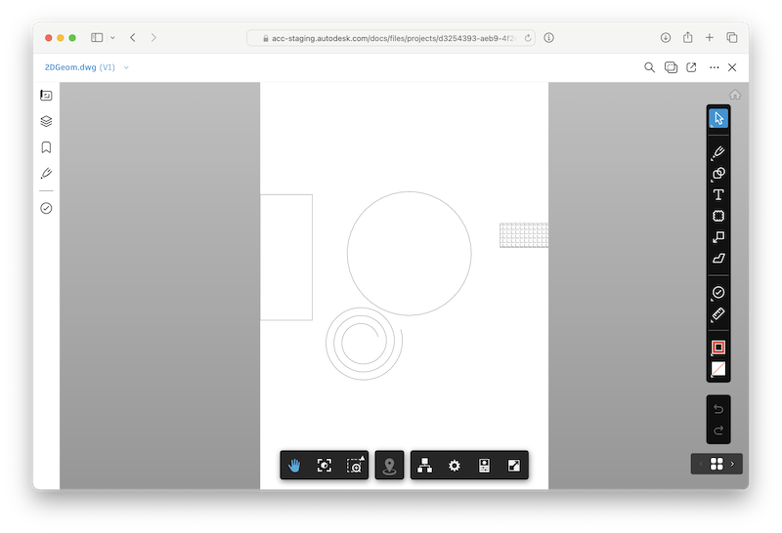Open the Layers panel in left sidebar
782x533 pixels.
pyautogui.click(x=46, y=122)
